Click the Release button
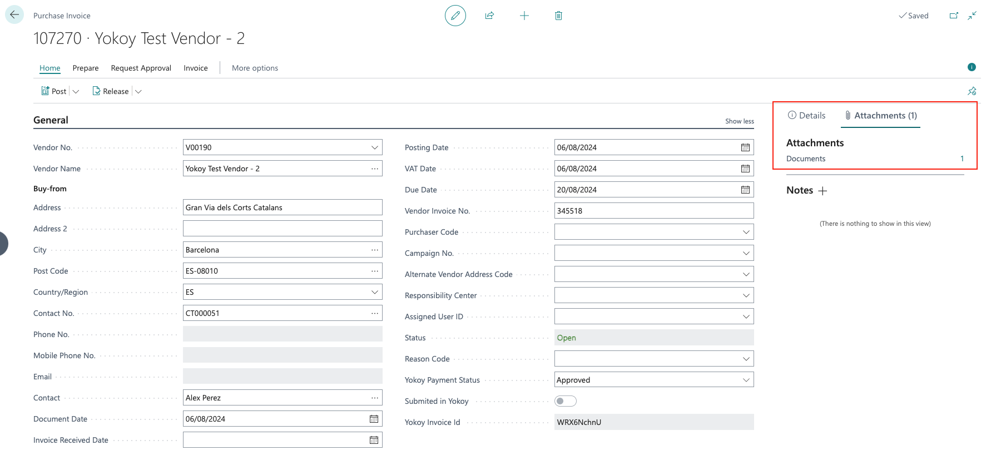Screen dimensions: 1001x460 click(111, 91)
